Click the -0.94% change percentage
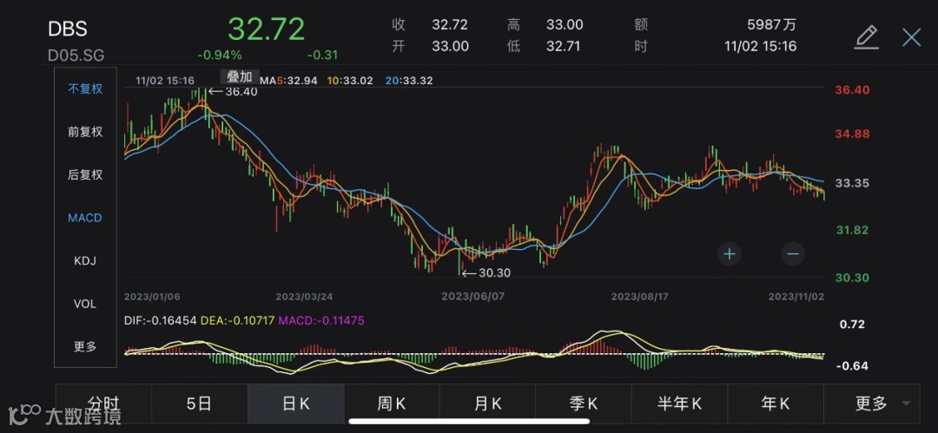The width and height of the screenshot is (938, 433). (x=220, y=55)
